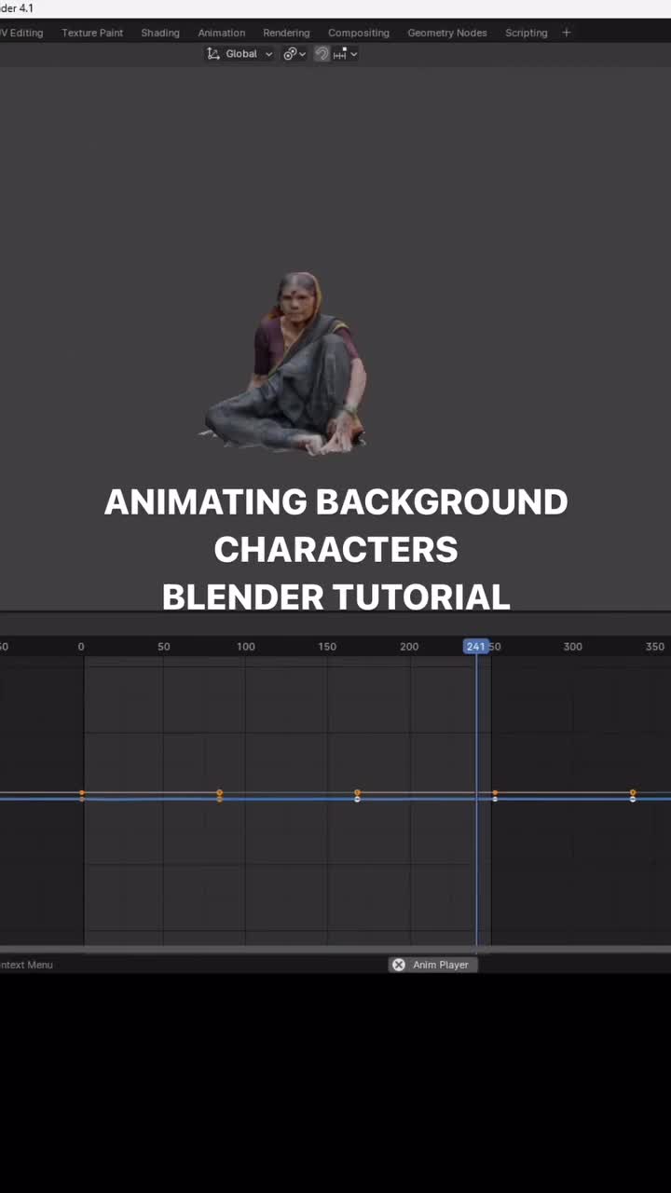Open the snapping options dropdown
Viewport: 671px width, 1193px height.
(x=345, y=54)
